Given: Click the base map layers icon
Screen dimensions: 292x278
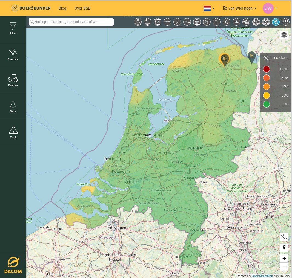Looking at the screenshot, I should pyautogui.click(x=284, y=35).
